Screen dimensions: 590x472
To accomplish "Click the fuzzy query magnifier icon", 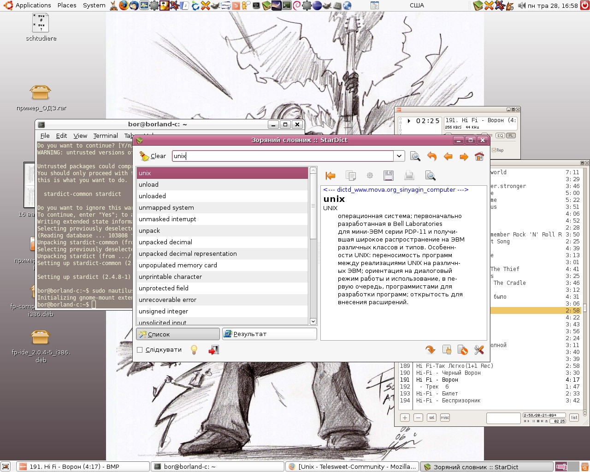I will pyautogui.click(x=415, y=156).
